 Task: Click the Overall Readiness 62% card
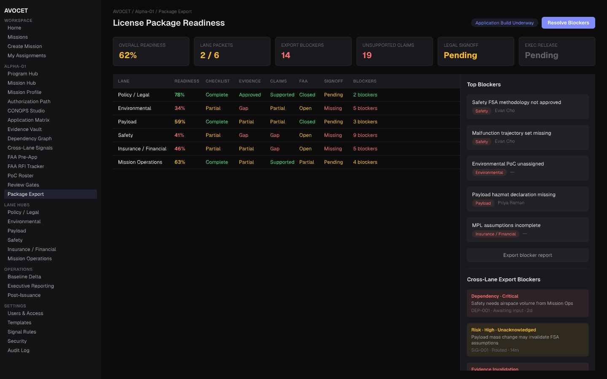151,51
